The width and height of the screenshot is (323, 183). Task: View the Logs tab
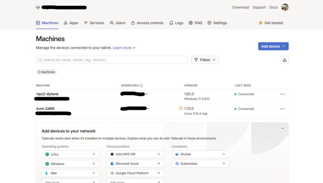point(176,23)
